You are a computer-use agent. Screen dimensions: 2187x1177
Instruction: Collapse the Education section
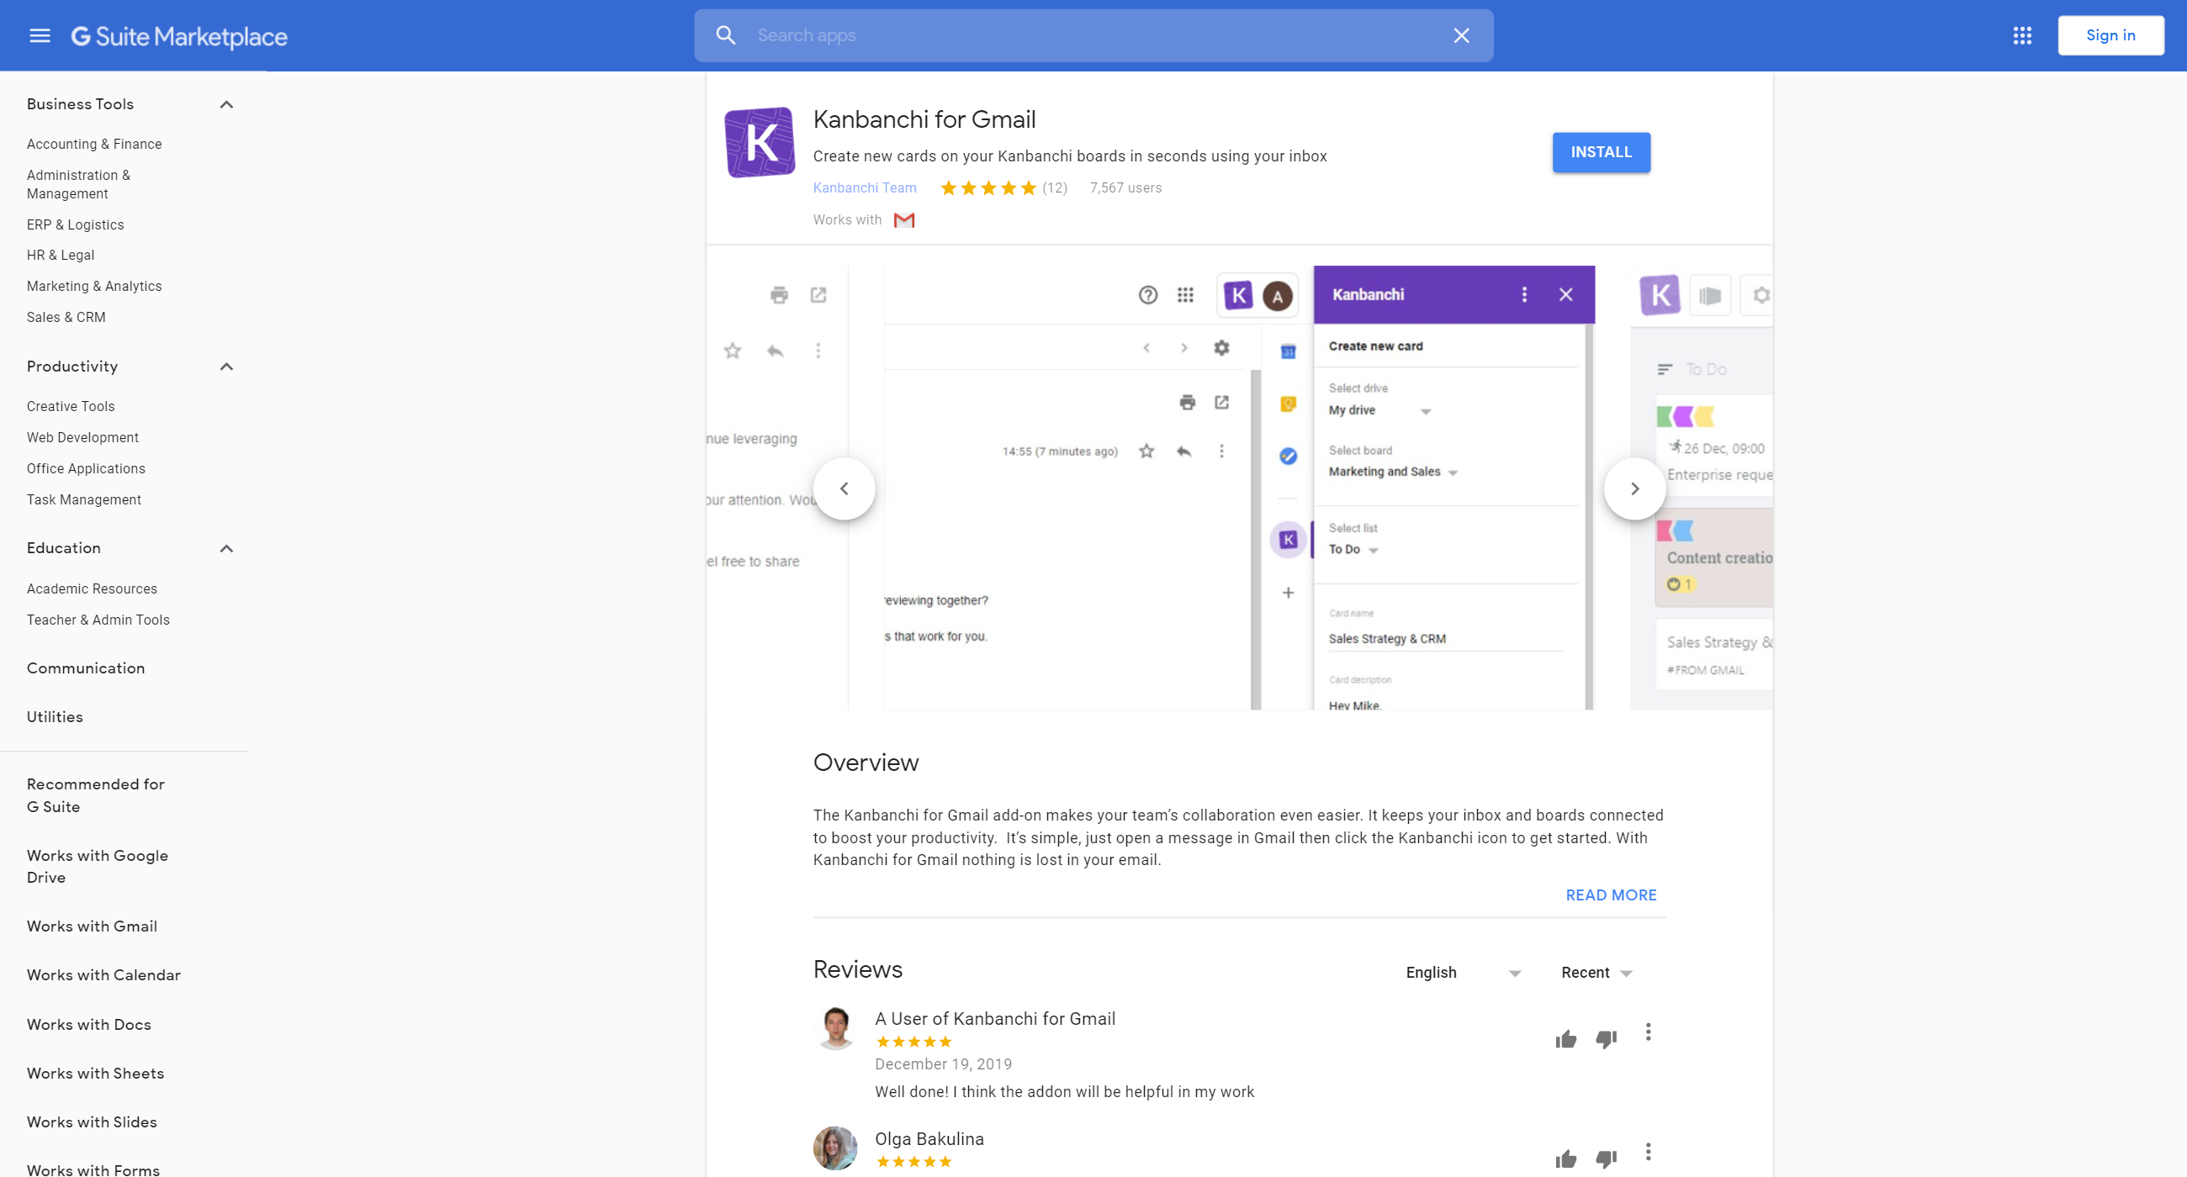coord(225,548)
